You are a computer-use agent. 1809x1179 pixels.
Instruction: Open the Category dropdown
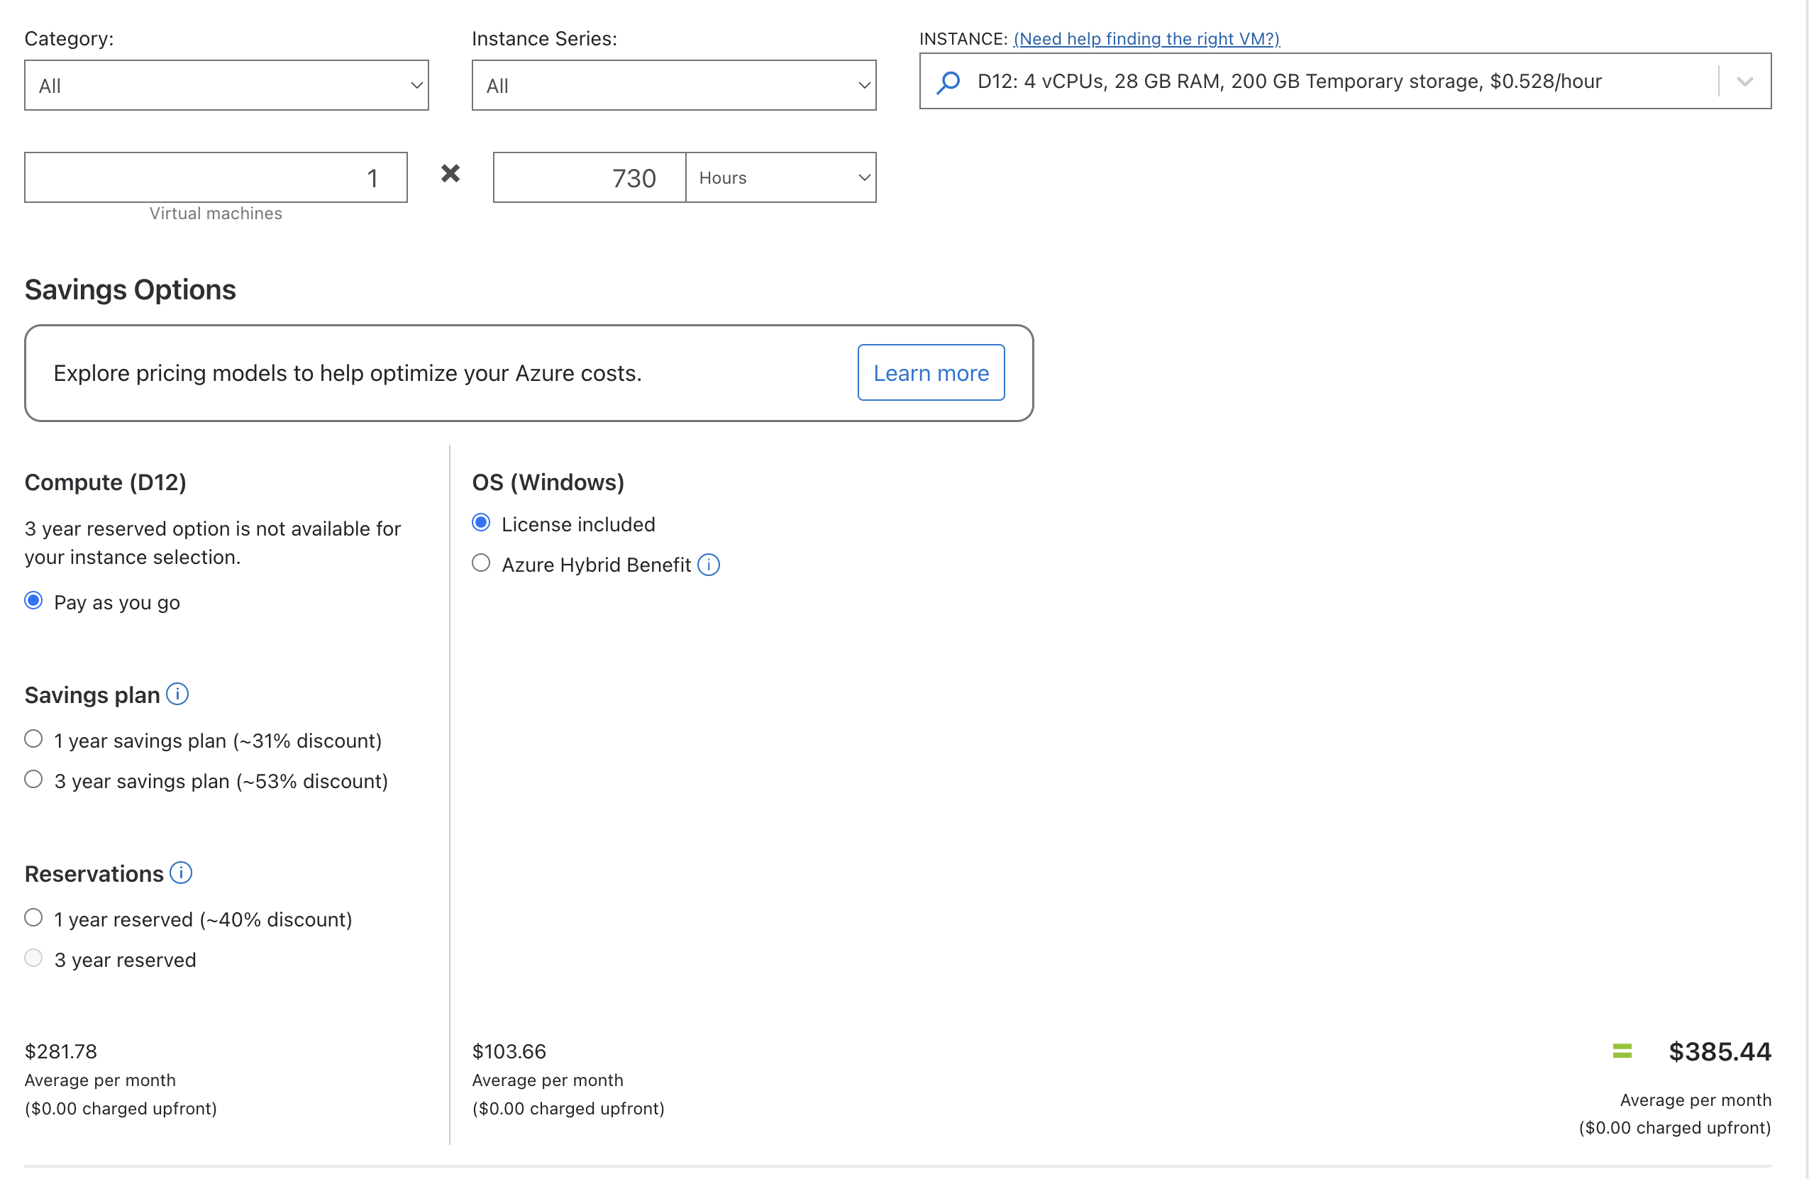coord(226,85)
